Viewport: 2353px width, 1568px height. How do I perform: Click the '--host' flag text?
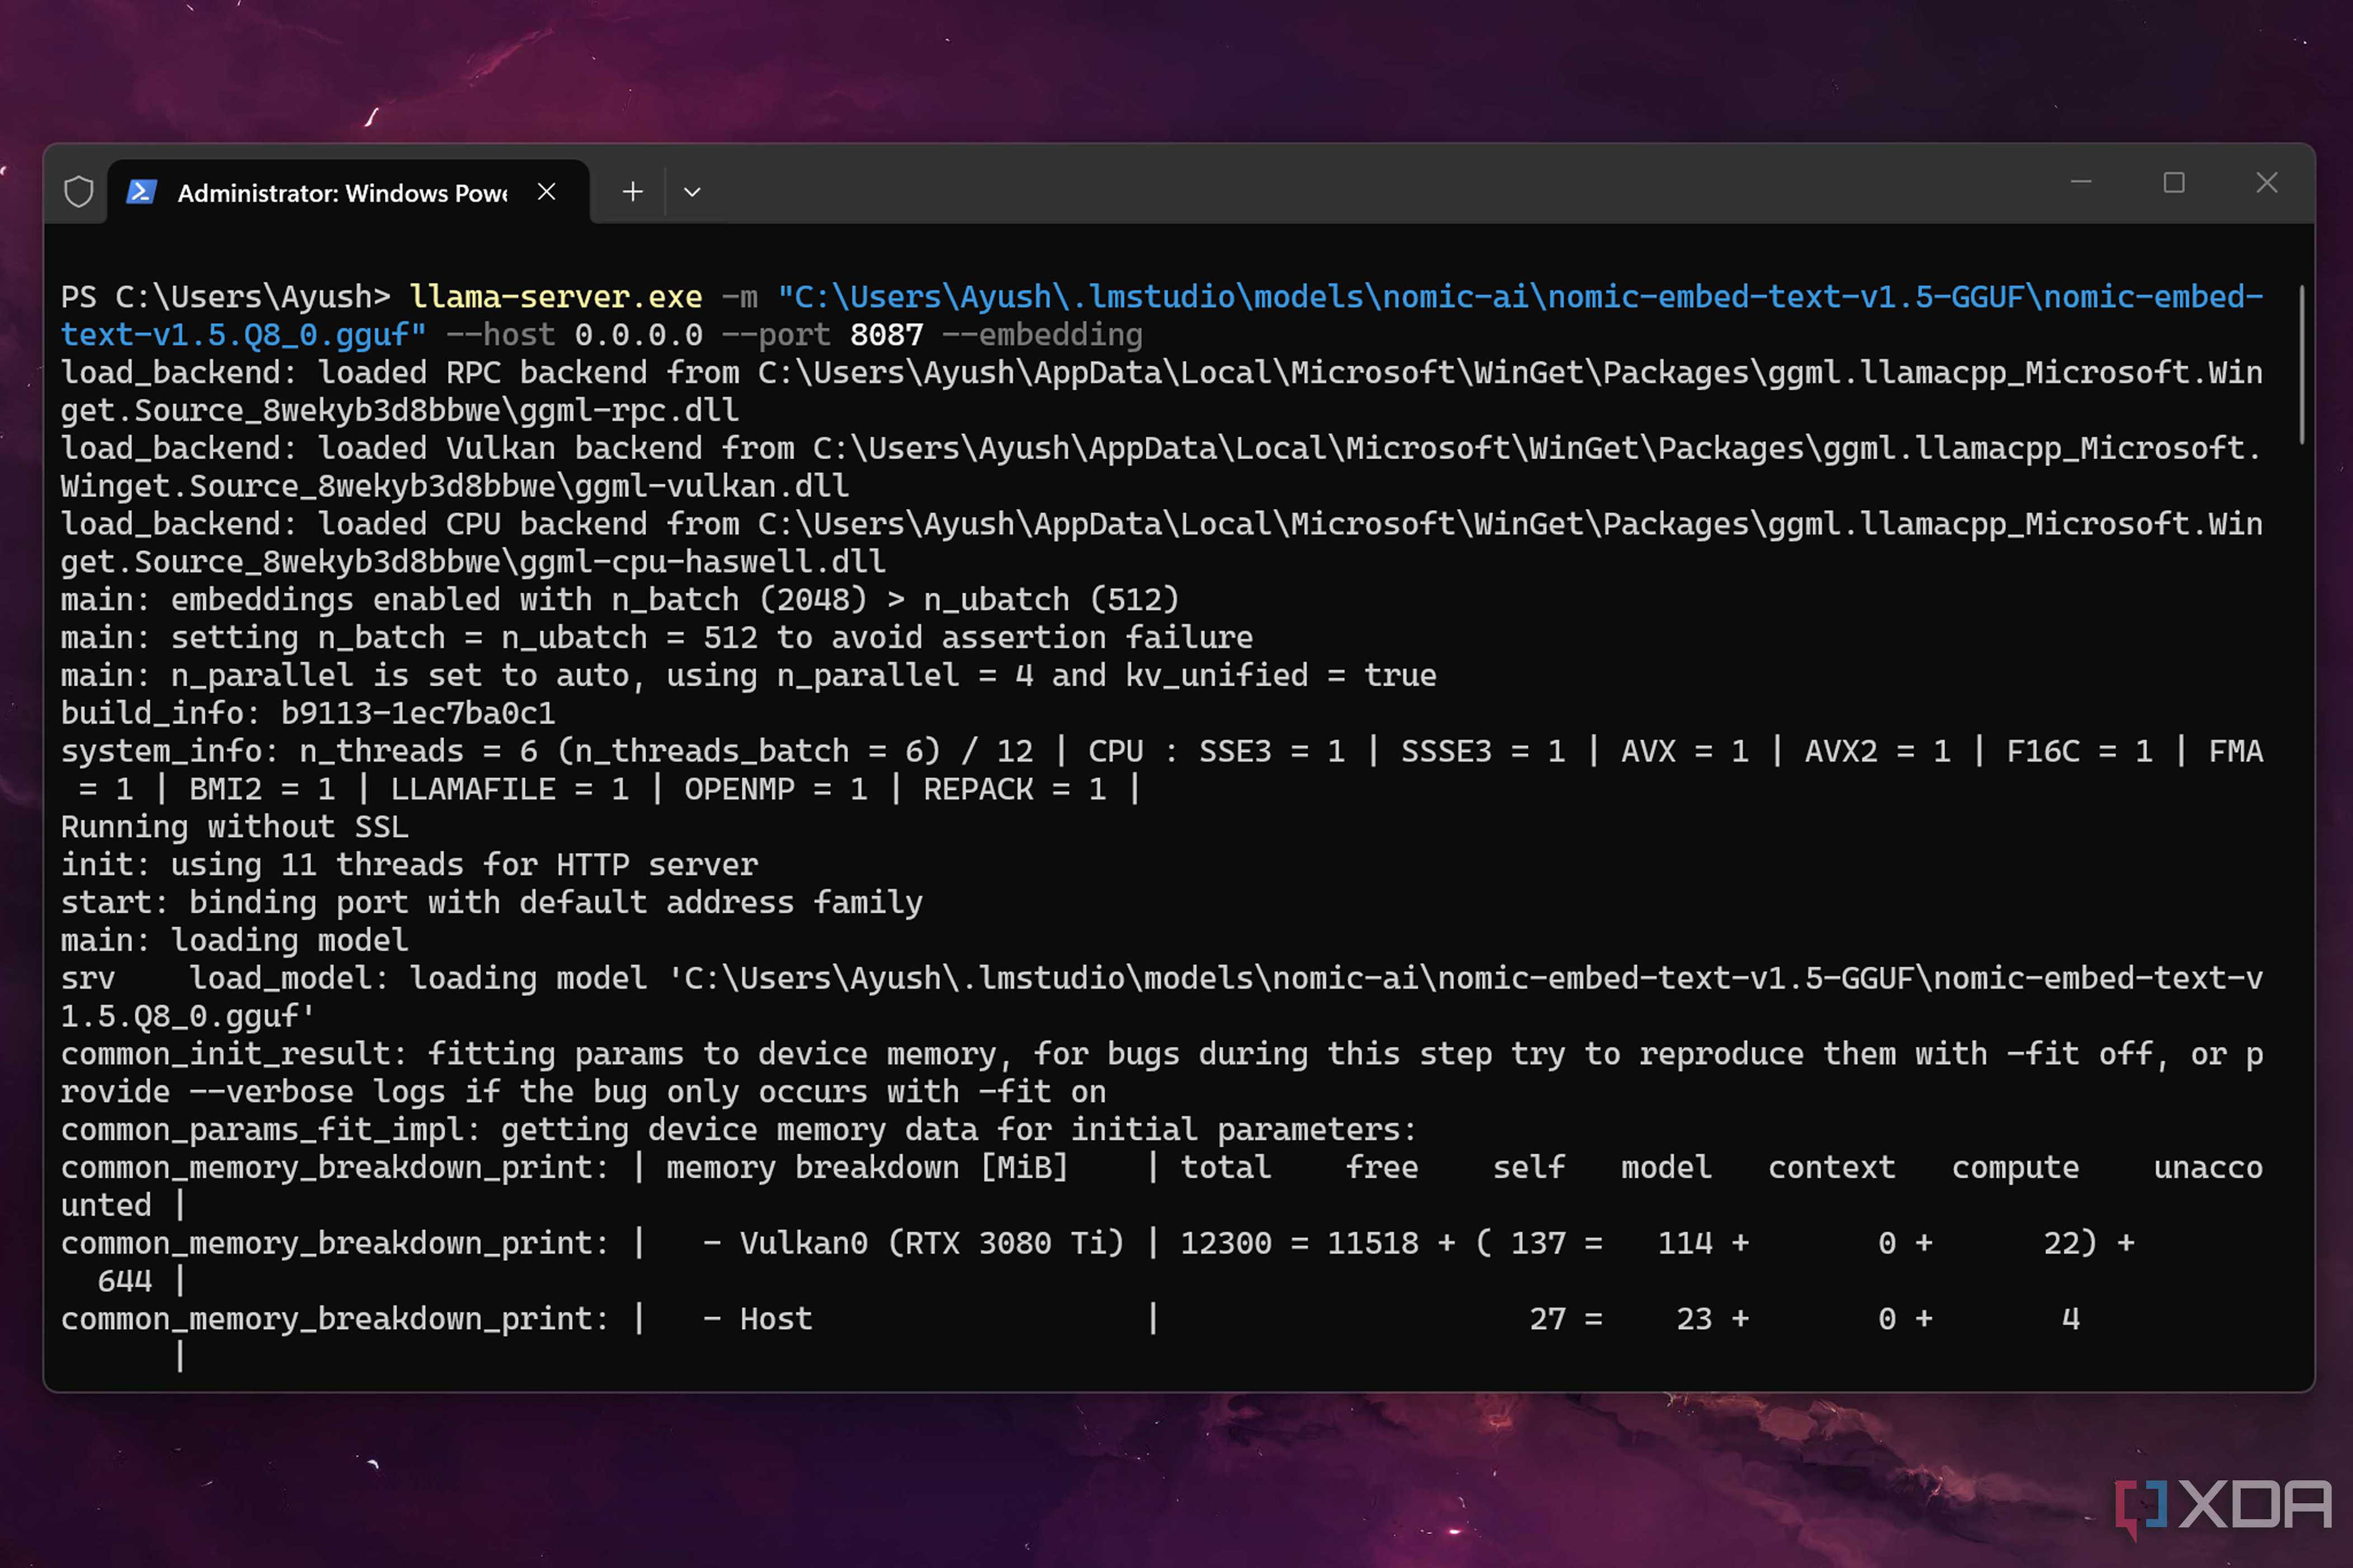[x=500, y=335]
